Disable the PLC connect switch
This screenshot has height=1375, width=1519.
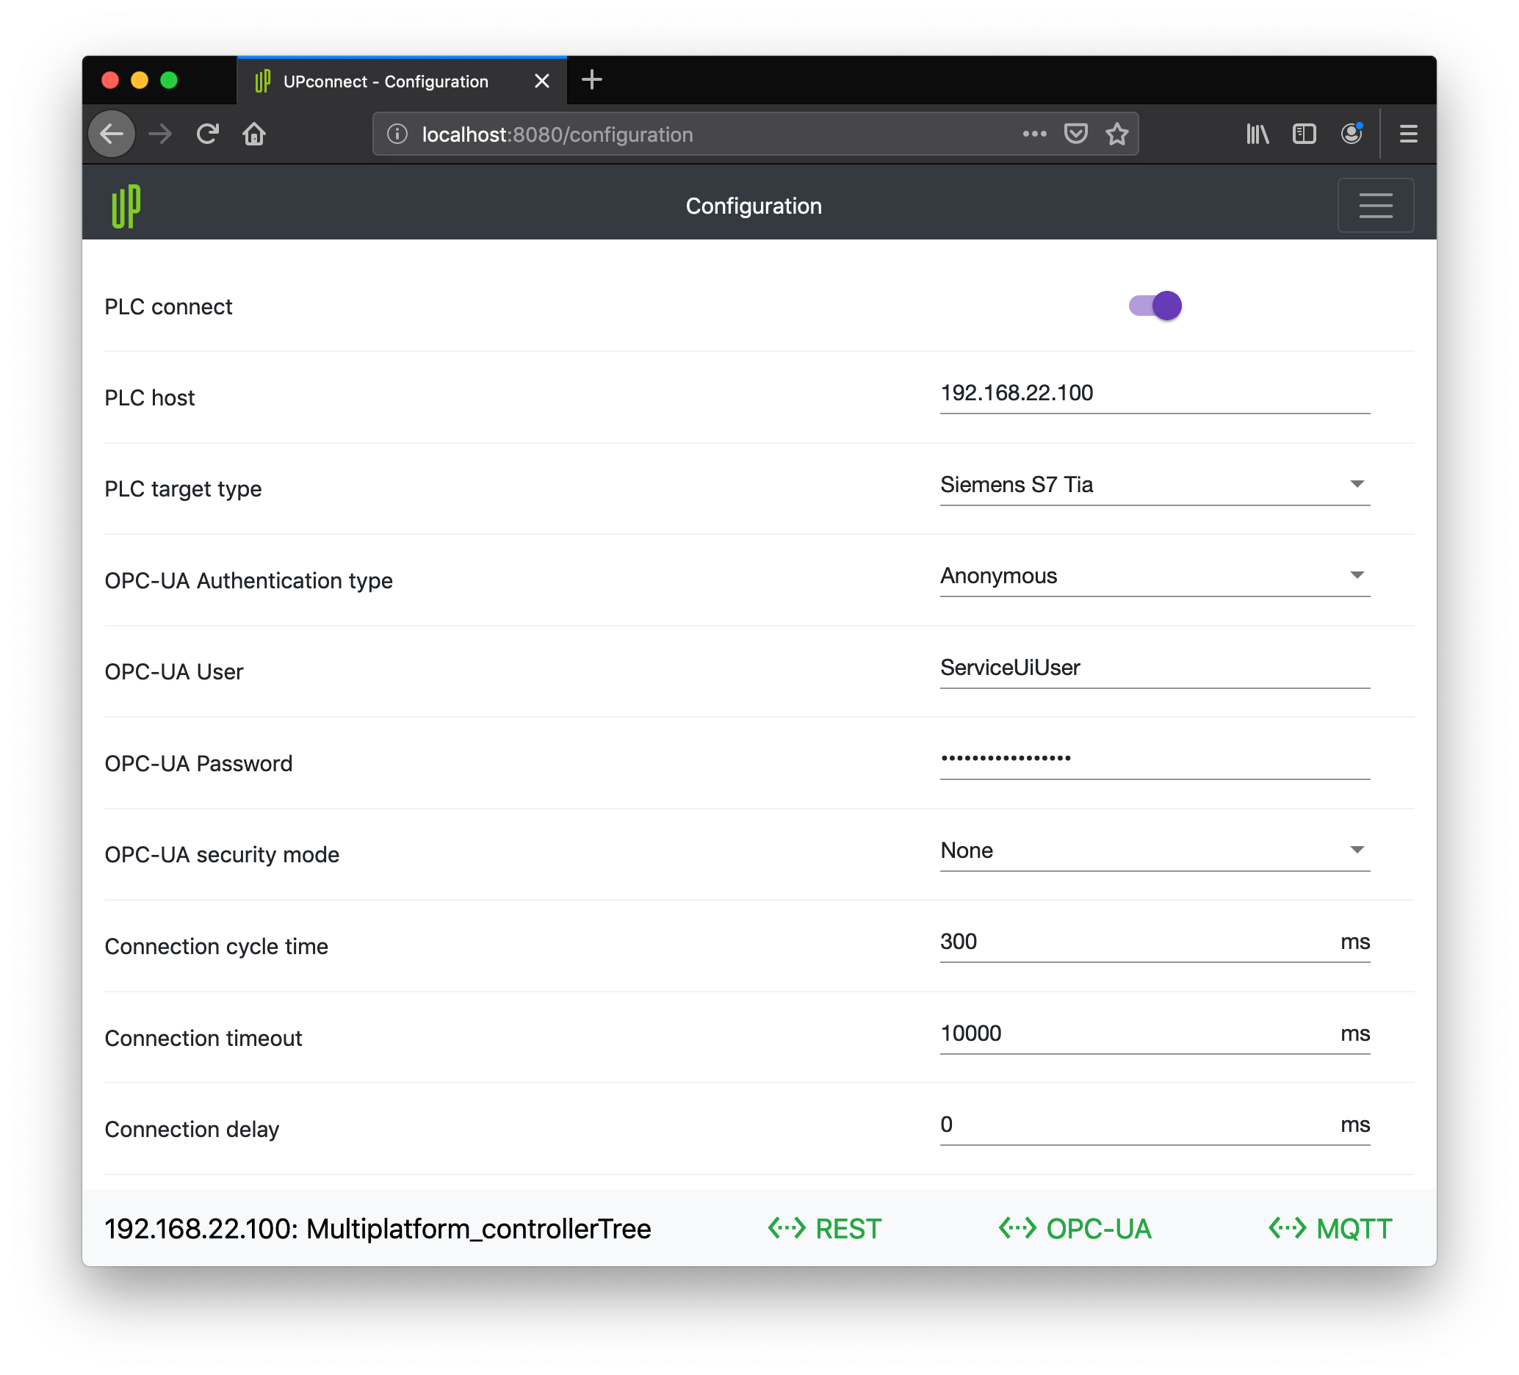coord(1155,306)
